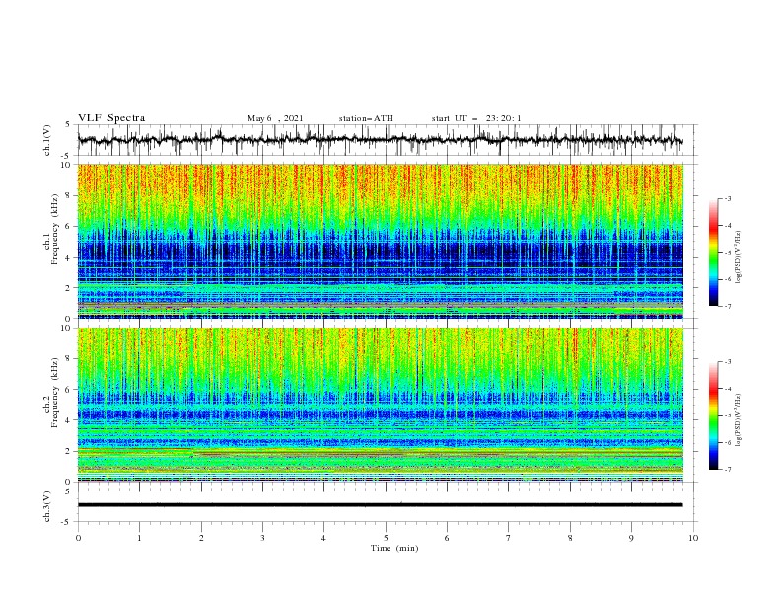
Task: Click the time axis tick label "4"
Action: 324,538
